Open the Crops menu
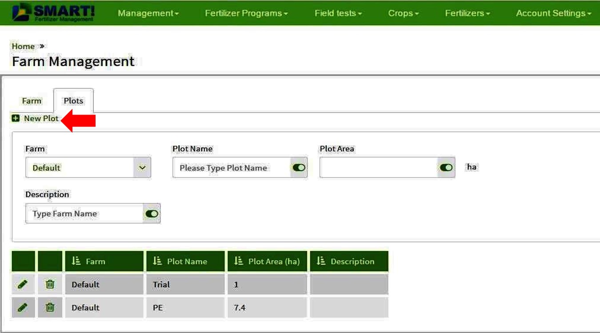 403,13
